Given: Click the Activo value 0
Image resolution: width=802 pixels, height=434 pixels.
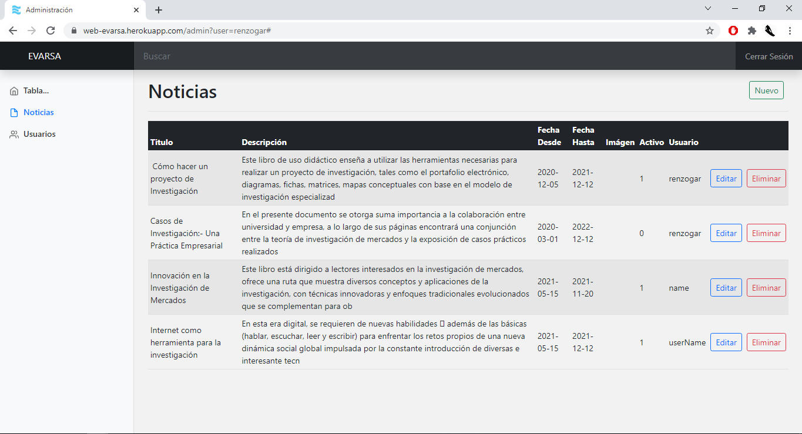Looking at the screenshot, I should (x=642, y=233).
